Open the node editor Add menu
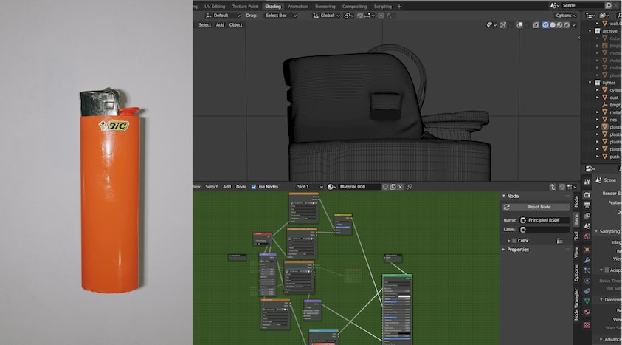Image resolution: width=622 pixels, height=345 pixels. click(227, 187)
